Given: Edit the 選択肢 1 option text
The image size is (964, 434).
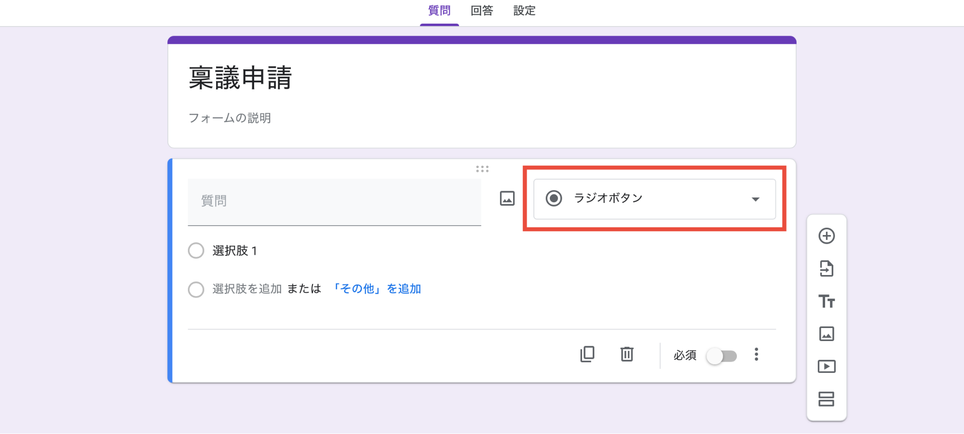Looking at the screenshot, I should tap(235, 251).
